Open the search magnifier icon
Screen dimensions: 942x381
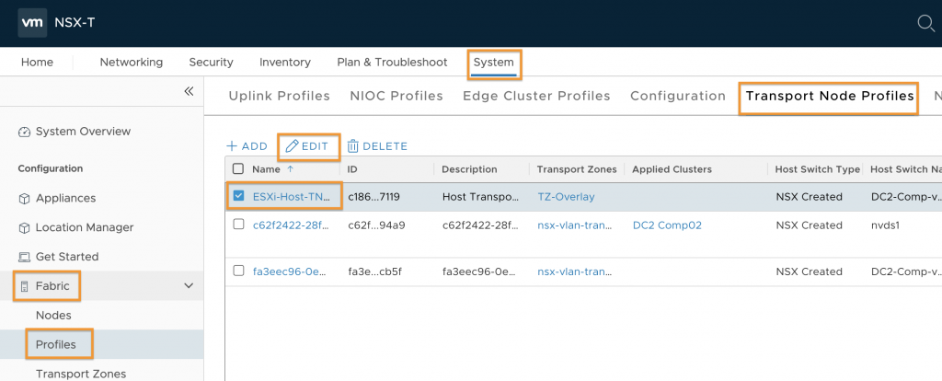[925, 23]
